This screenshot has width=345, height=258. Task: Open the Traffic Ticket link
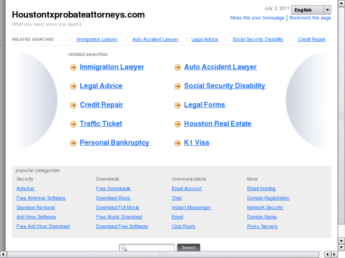[x=101, y=124]
